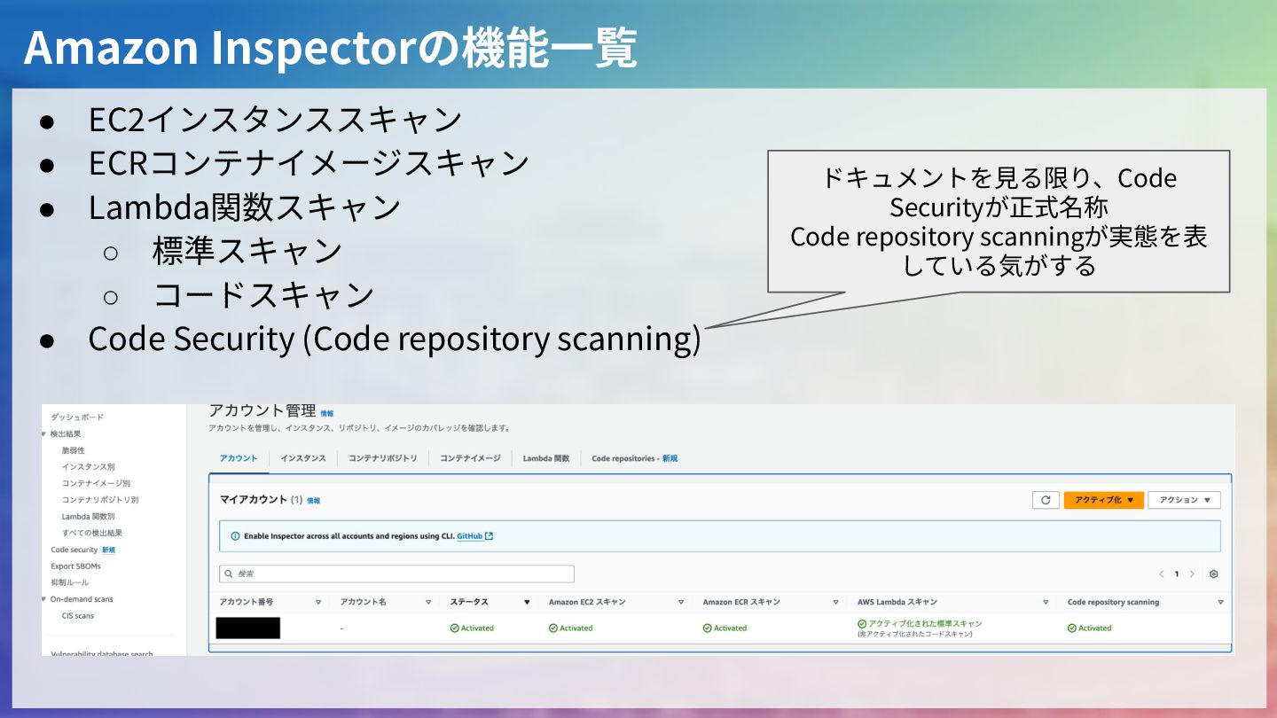Click the ステータス cell showing Activated
This screenshot has width=1277, height=718.
pos(472,628)
